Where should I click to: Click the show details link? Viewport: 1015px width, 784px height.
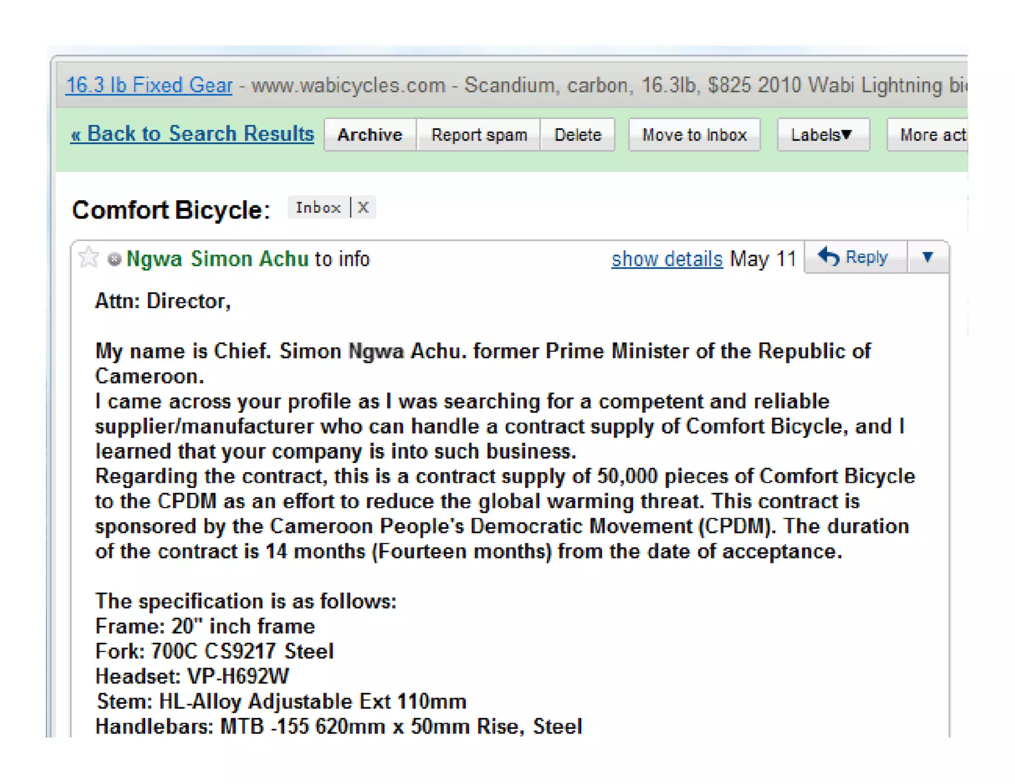pyautogui.click(x=667, y=259)
